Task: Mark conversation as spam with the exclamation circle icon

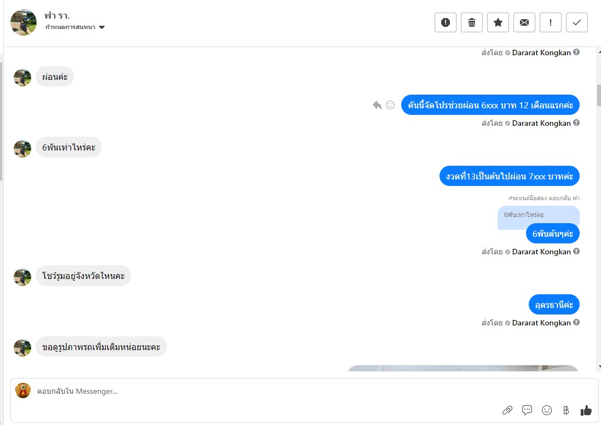Action: coord(446,22)
